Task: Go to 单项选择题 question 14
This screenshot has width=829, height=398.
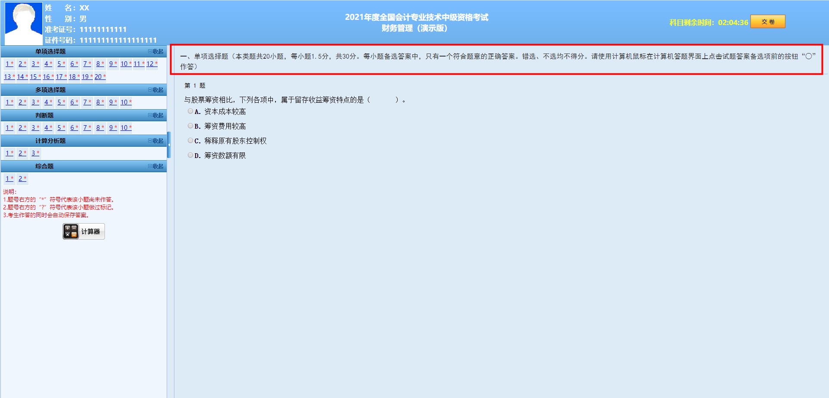Action: pos(22,77)
